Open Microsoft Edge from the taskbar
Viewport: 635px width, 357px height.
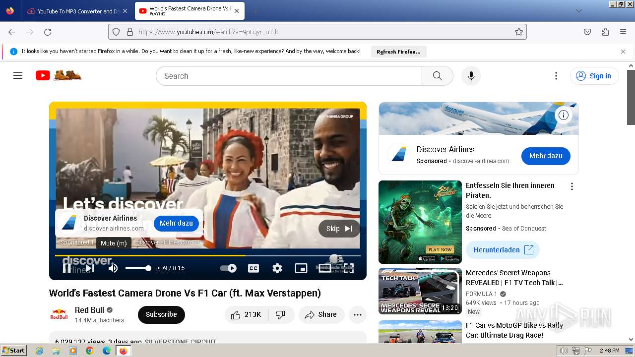pyautogui.click(x=107, y=351)
